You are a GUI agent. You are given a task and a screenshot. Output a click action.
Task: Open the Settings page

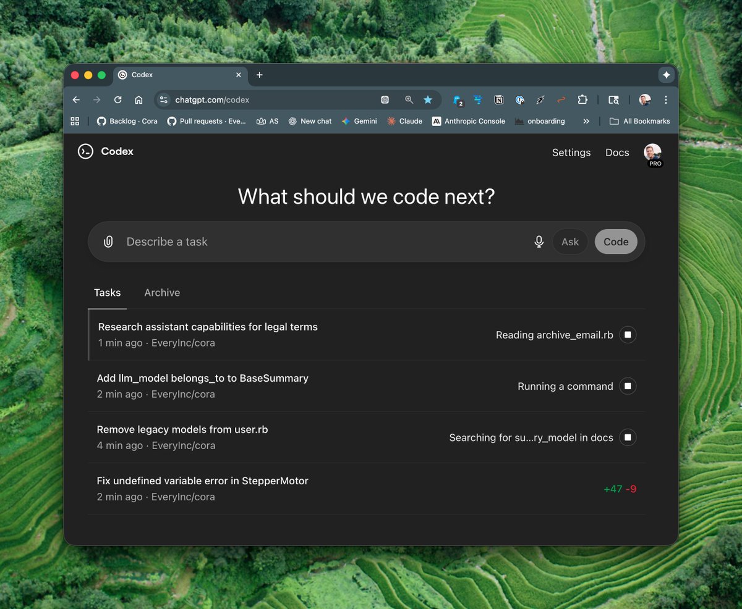[x=571, y=153]
